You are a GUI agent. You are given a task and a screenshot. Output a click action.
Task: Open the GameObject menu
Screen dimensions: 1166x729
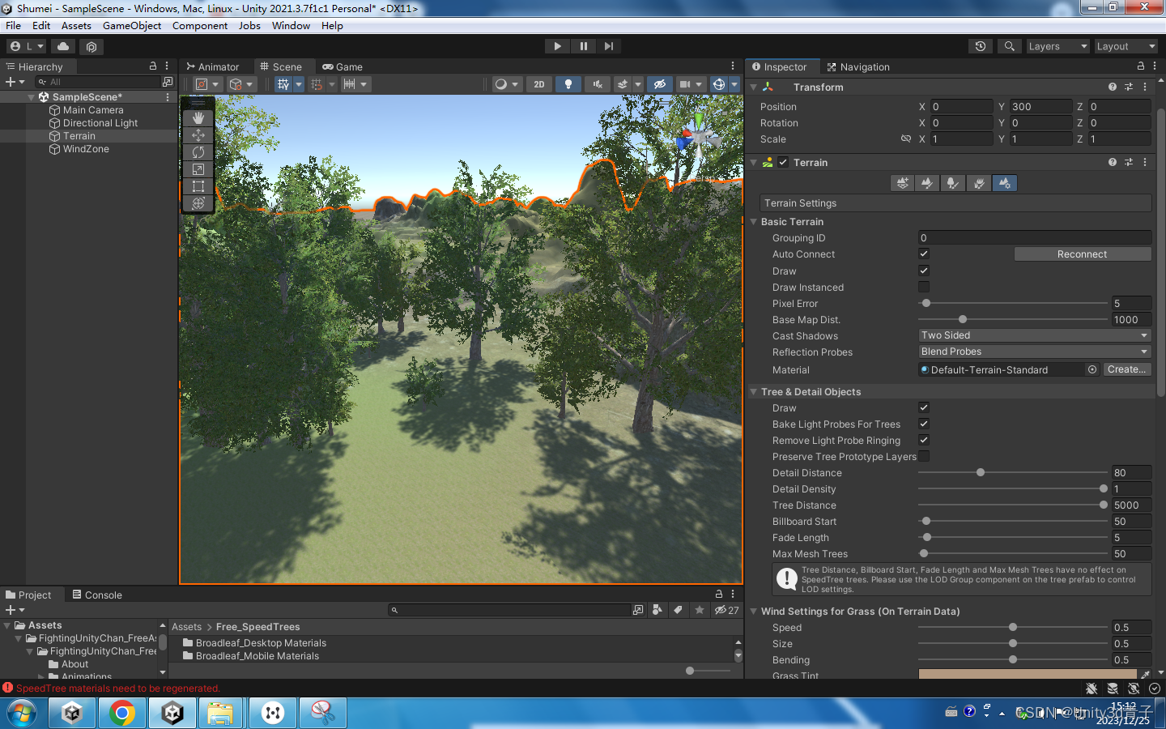(x=132, y=25)
